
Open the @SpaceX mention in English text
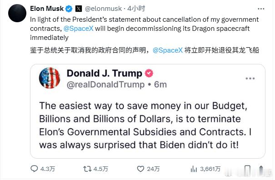(x=78, y=29)
